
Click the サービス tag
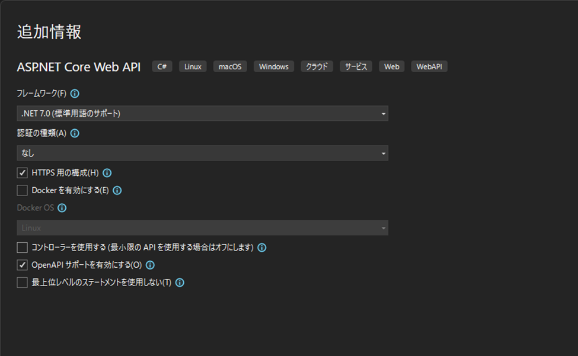(356, 66)
